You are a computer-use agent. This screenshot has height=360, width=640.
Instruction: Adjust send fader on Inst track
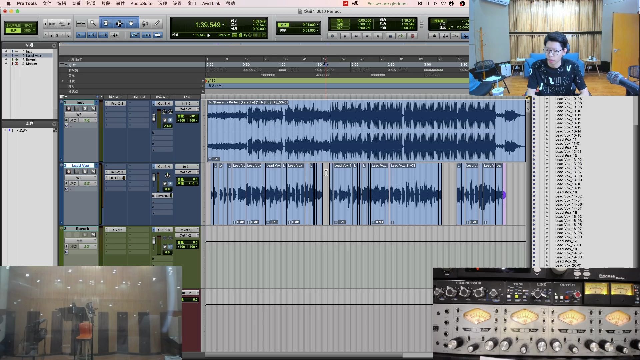point(154,118)
